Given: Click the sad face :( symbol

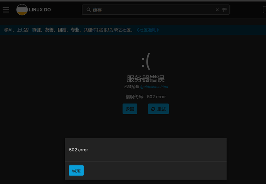Looking at the screenshot, I should [146, 61].
